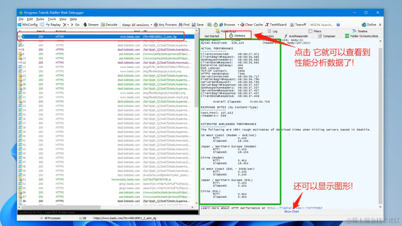402x226 pixels.
Task: Click Save sessions button
Action: [x=198, y=25]
